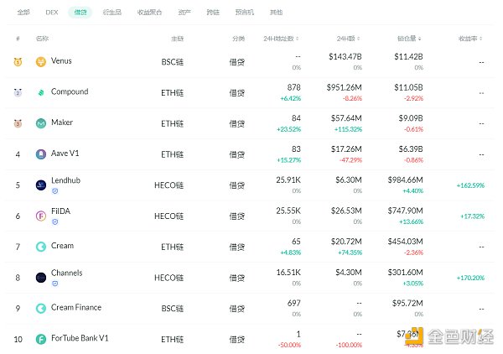Open the 衍生品 tab
The height and width of the screenshot is (354, 503).
tap(111, 13)
